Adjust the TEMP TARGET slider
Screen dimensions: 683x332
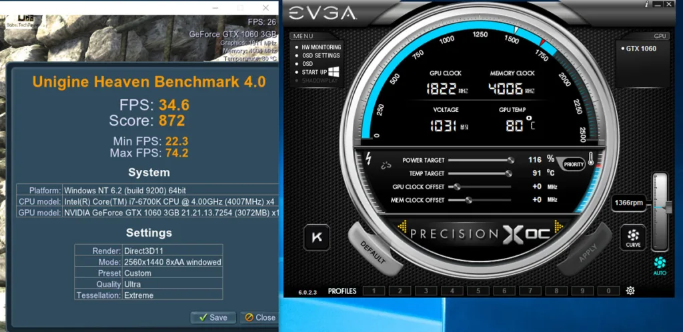(x=480, y=173)
